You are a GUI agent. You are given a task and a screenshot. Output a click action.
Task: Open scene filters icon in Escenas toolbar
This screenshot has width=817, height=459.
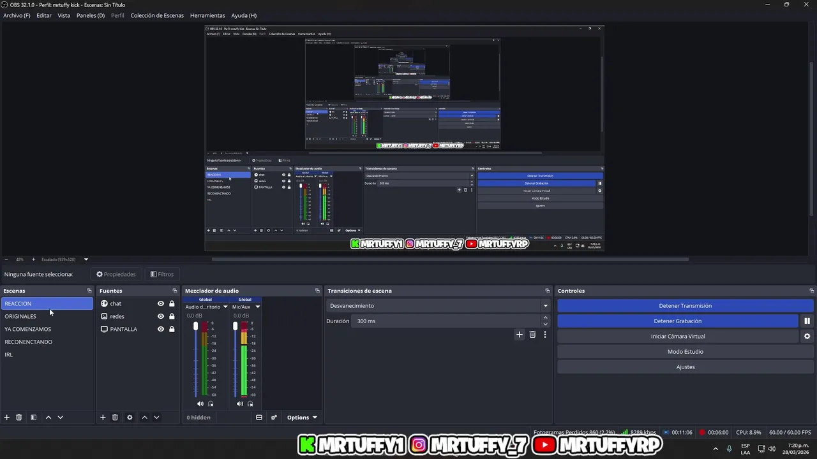click(x=33, y=418)
